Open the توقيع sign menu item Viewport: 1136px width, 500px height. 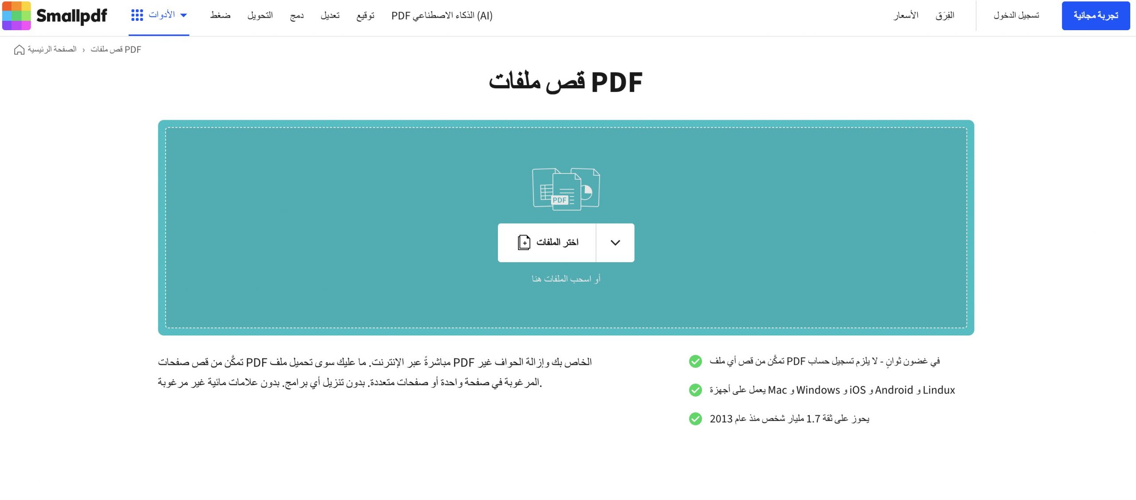365,16
